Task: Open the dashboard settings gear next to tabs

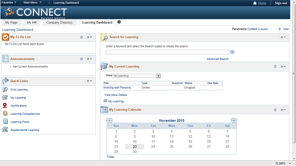Action: coord(119,22)
